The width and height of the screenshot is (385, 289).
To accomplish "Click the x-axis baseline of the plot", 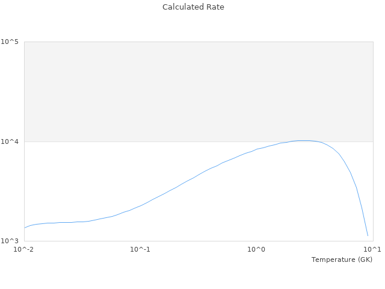I will click(199, 241).
